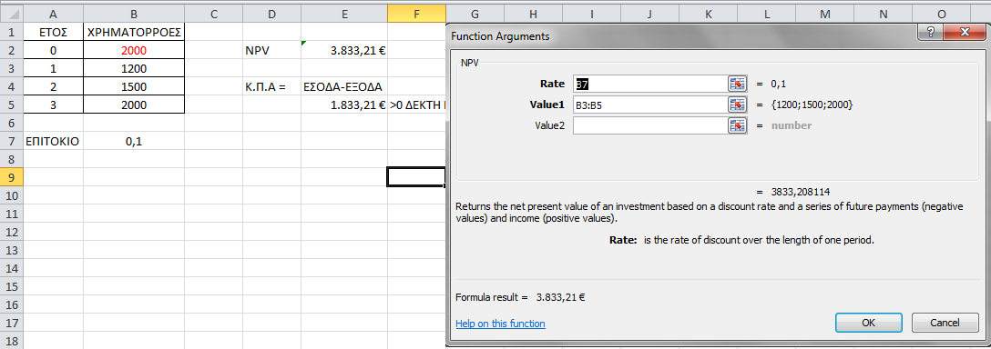The height and width of the screenshot is (349, 991).
Task: Select column A header
Action: point(53,14)
